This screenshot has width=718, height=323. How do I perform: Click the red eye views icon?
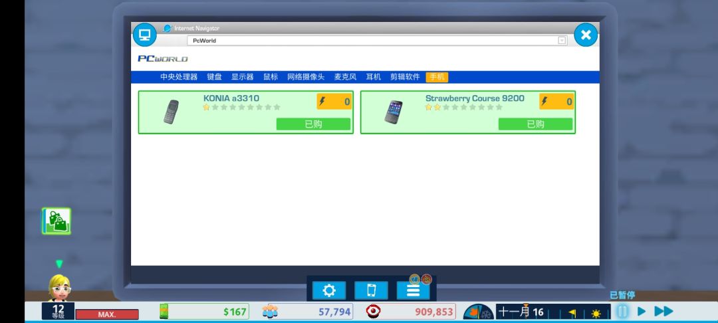tap(374, 312)
